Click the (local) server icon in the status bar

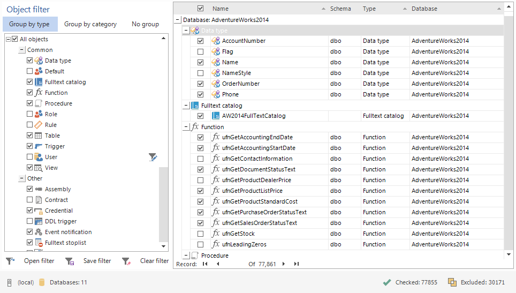pos(10,282)
